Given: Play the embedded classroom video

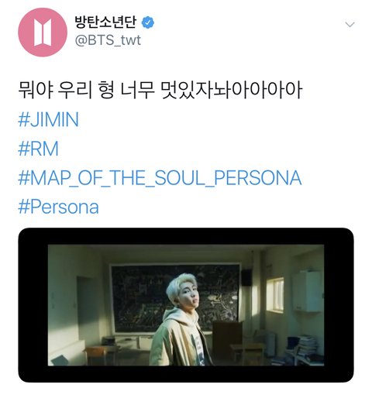Looking at the screenshot, I should click(x=186, y=305).
